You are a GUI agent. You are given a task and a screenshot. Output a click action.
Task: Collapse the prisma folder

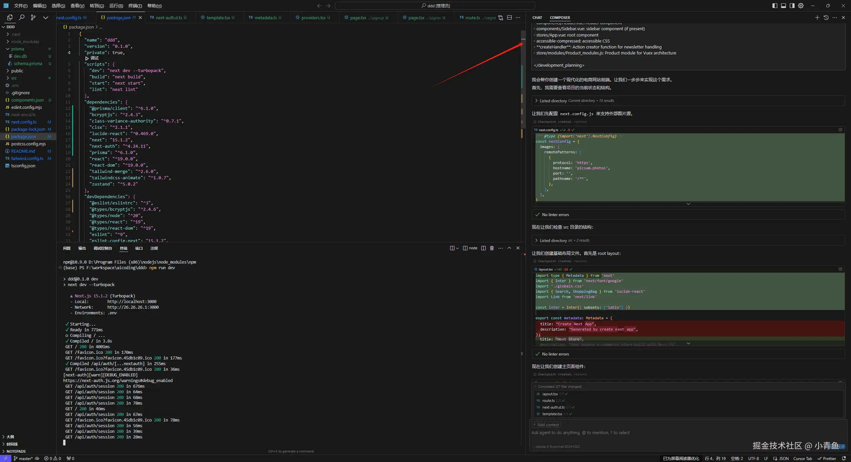tap(17, 49)
